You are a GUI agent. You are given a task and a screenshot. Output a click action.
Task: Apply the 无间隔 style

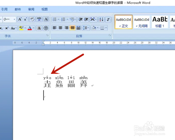(142, 22)
